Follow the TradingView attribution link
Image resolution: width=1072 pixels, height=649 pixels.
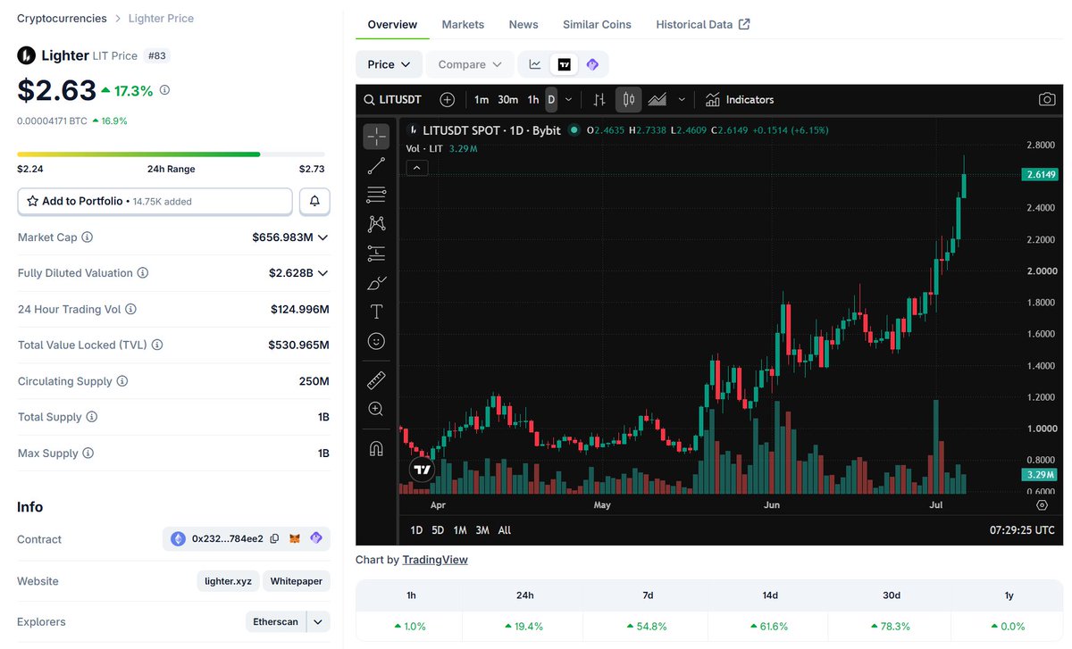[x=435, y=560]
